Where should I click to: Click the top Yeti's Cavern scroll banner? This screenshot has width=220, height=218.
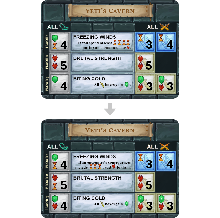(110, 11)
